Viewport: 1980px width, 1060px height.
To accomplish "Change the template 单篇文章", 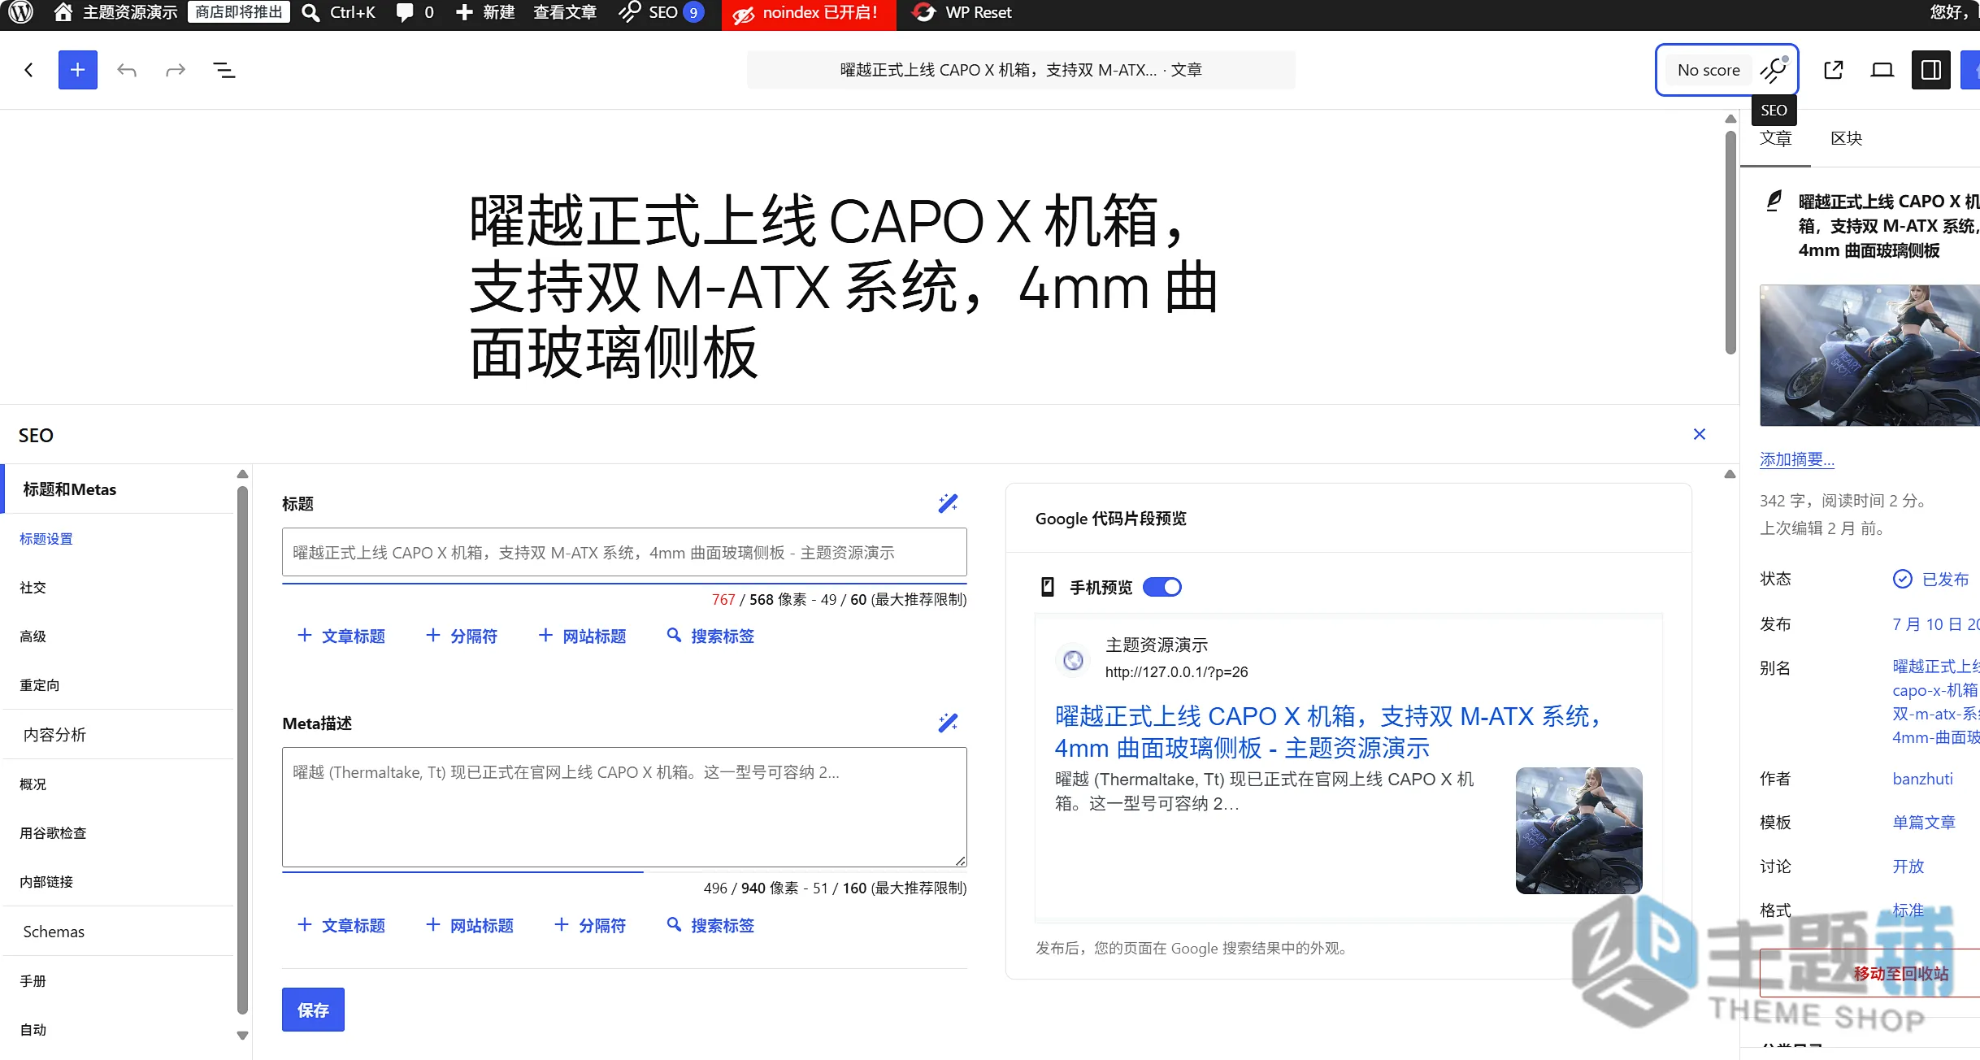I will pos(1924,823).
